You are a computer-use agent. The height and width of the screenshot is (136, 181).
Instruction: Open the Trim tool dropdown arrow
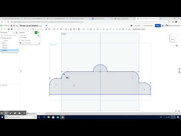(63, 29)
